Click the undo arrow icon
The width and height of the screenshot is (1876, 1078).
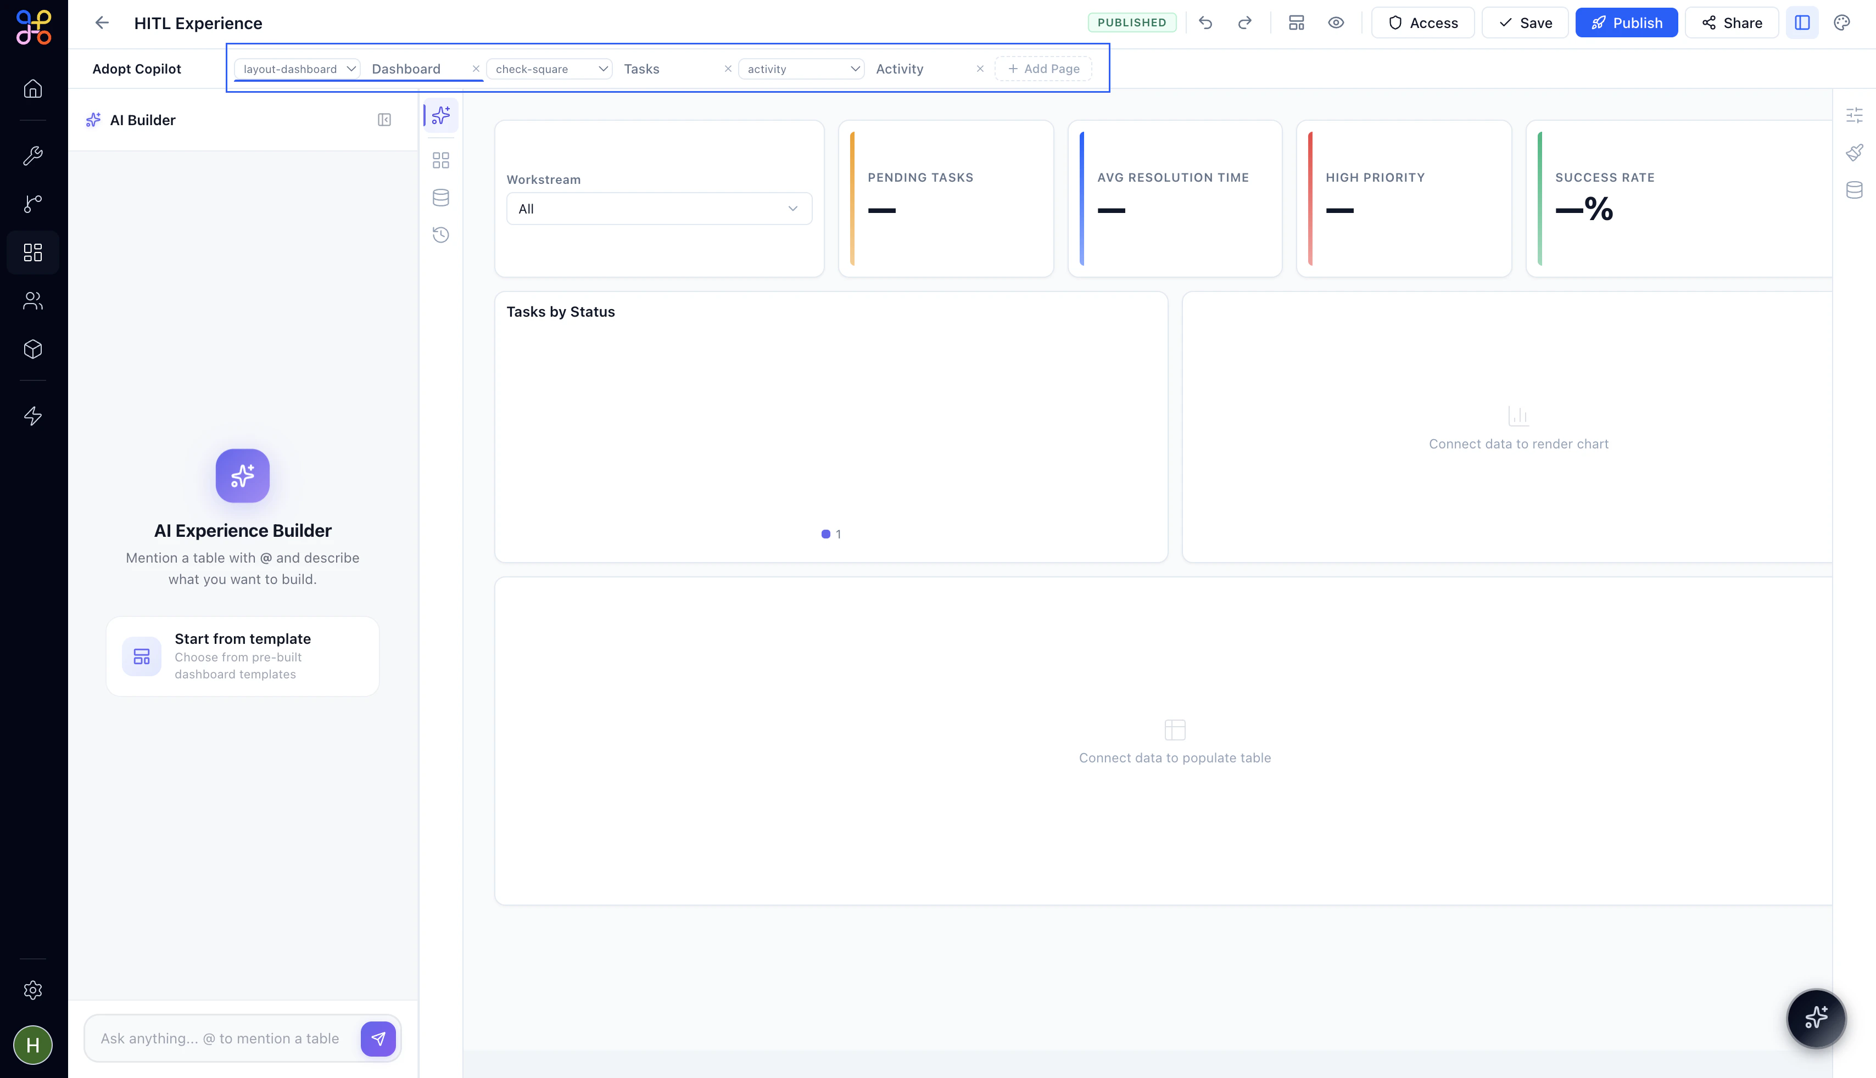(1206, 23)
